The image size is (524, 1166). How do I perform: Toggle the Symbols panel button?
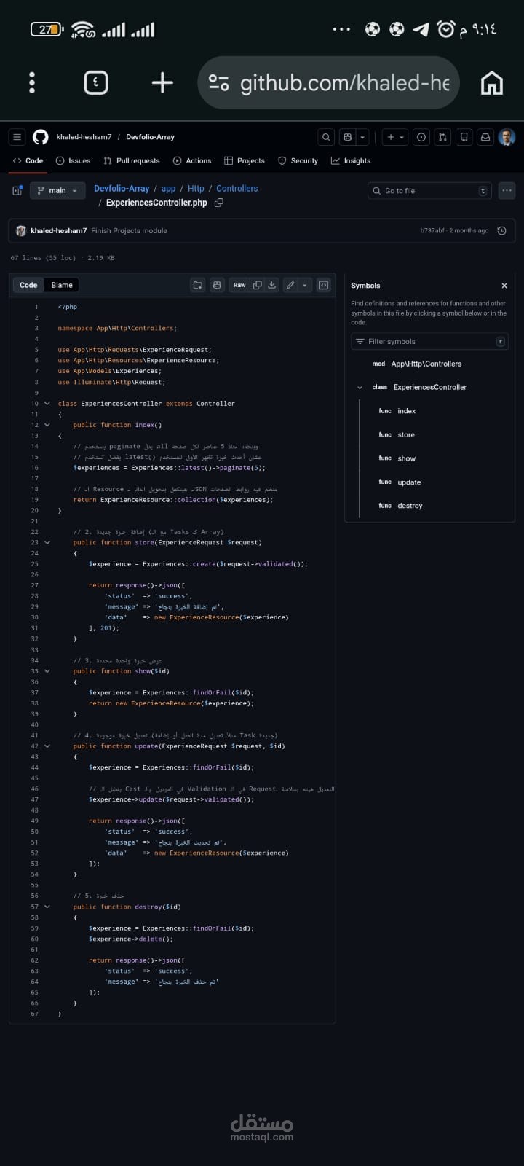(x=324, y=285)
